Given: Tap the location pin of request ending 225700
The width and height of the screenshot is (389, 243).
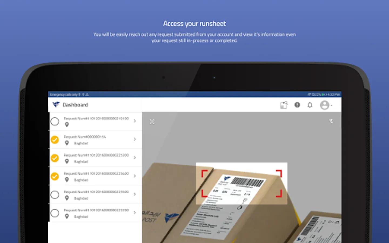Looking at the screenshot, I should 67,216.
